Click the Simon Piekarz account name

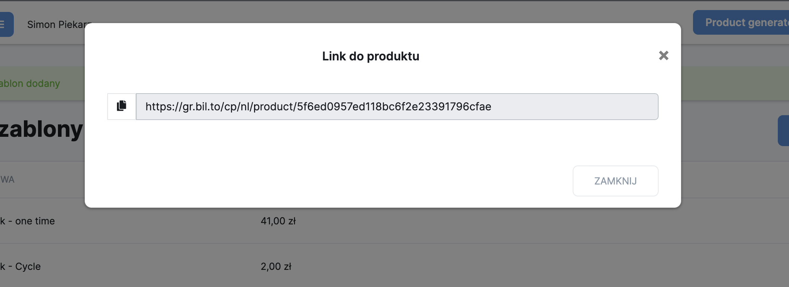[56, 25]
